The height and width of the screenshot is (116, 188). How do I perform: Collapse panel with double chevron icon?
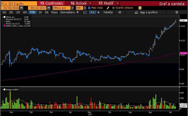pos(120,12)
